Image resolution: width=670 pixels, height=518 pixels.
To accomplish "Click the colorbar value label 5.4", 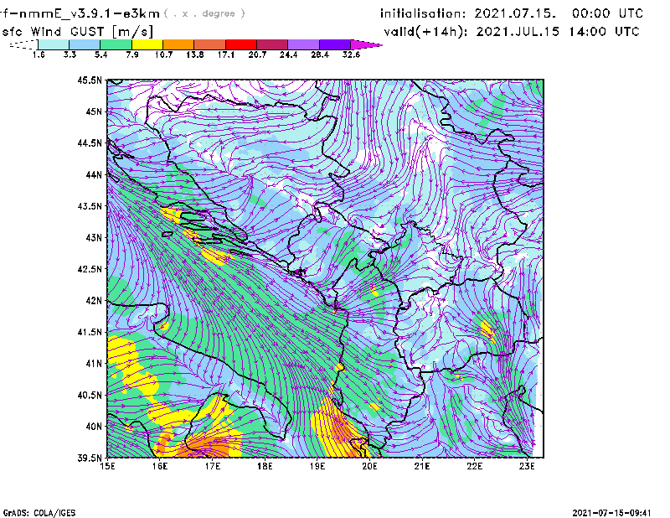I will pos(100,54).
